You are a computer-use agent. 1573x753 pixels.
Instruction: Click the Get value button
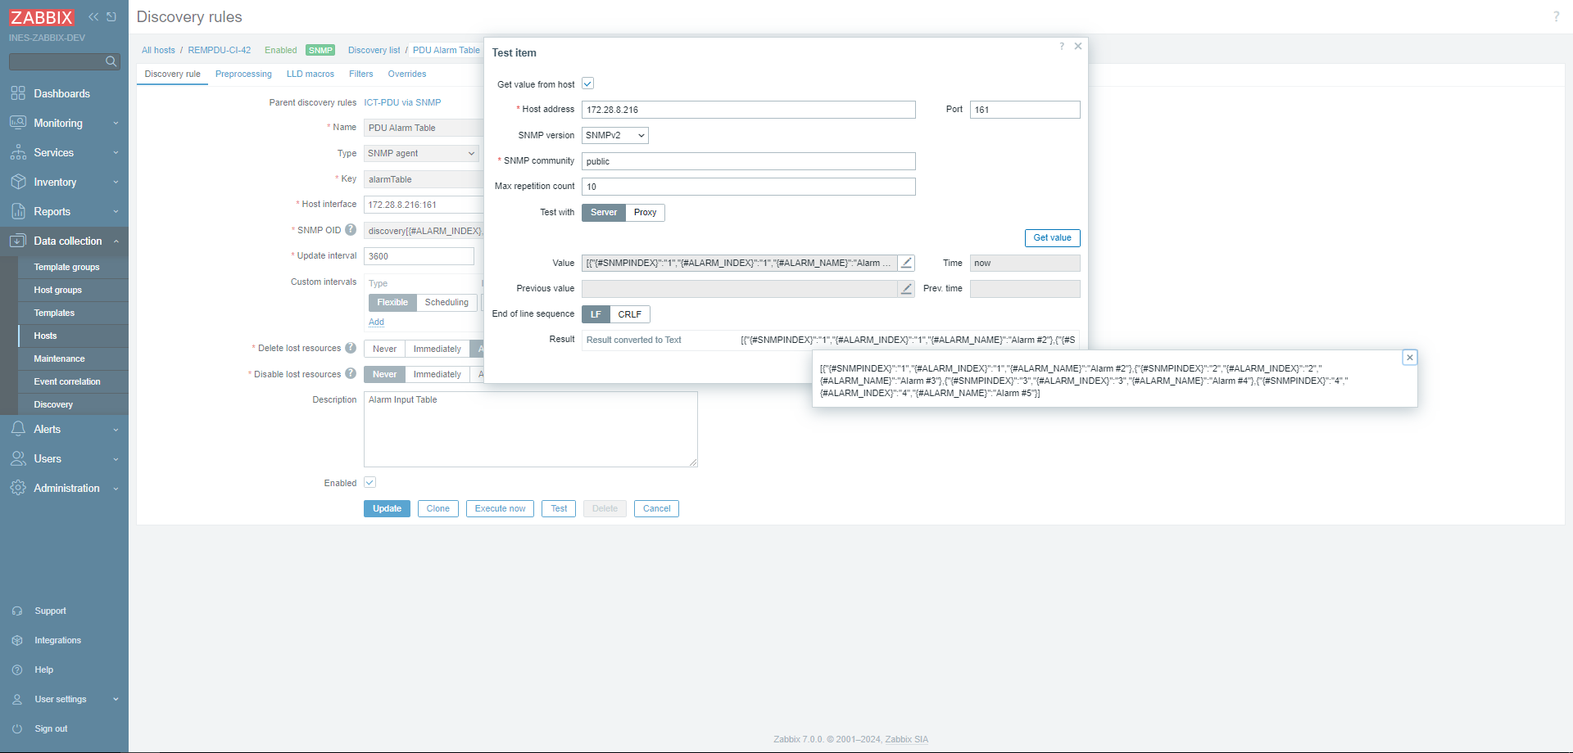[x=1052, y=238]
